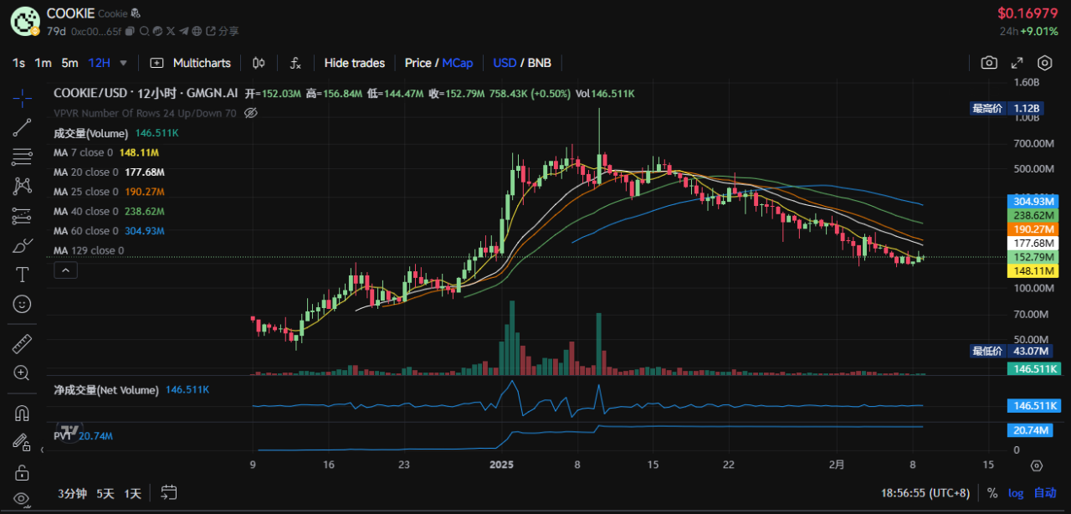Viewport: 1071px width, 514px height.
Task: Take a chart snapshot with camera icon
Action: (x=989, y=63)
